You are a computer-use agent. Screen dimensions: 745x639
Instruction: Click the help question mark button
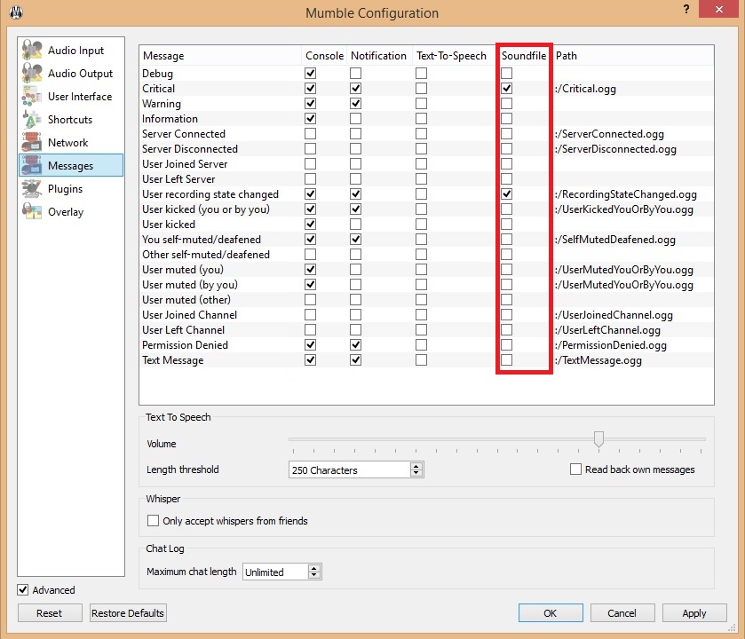tap(686, 9)
